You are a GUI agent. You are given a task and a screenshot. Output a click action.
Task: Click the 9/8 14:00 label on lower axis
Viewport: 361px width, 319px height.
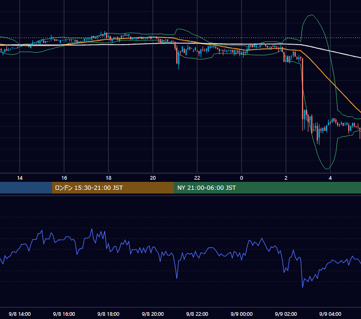[x=20, y=314]
